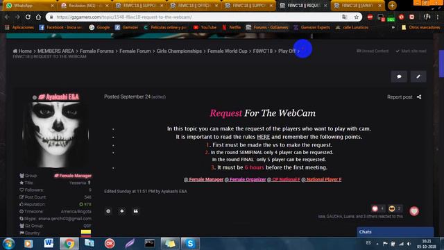This screenshot has width=444, height=250.
Task: Click the MEMBERS AREA breadcrumb
Action: point(55,51)
